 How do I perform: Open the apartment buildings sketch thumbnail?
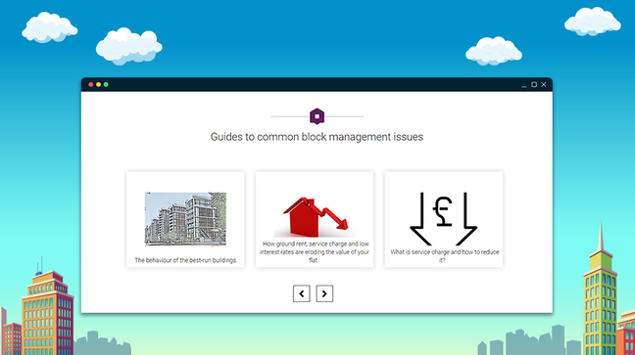coord(185,219)
